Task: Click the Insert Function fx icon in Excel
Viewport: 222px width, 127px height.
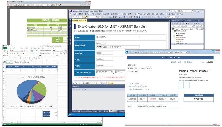Action: tap(20, 58)
